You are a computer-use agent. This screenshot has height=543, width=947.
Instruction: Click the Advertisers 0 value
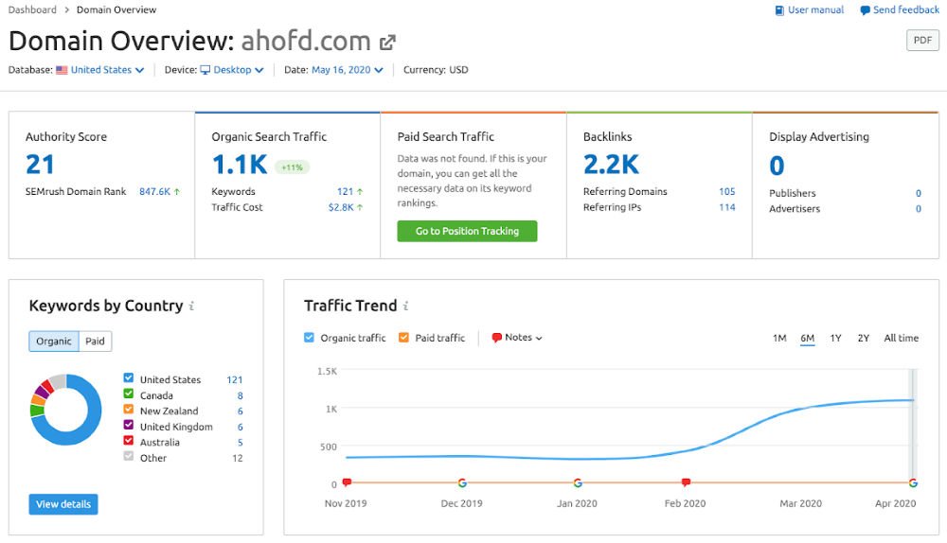(918, 209)
